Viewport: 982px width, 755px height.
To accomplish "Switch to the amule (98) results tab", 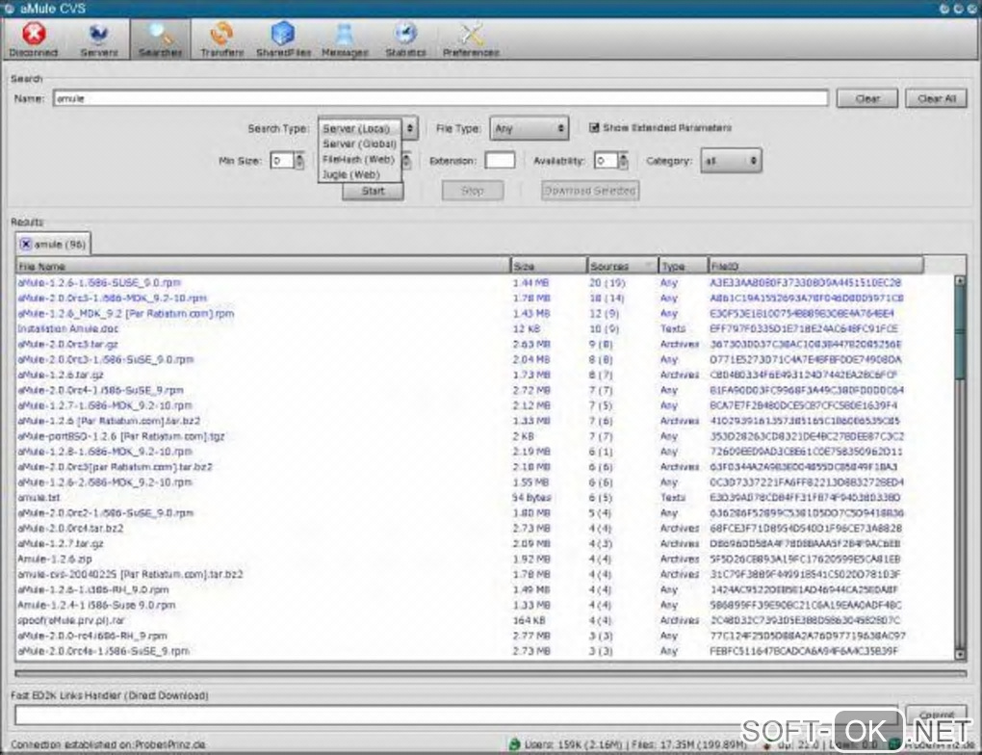I will [53, 244].
